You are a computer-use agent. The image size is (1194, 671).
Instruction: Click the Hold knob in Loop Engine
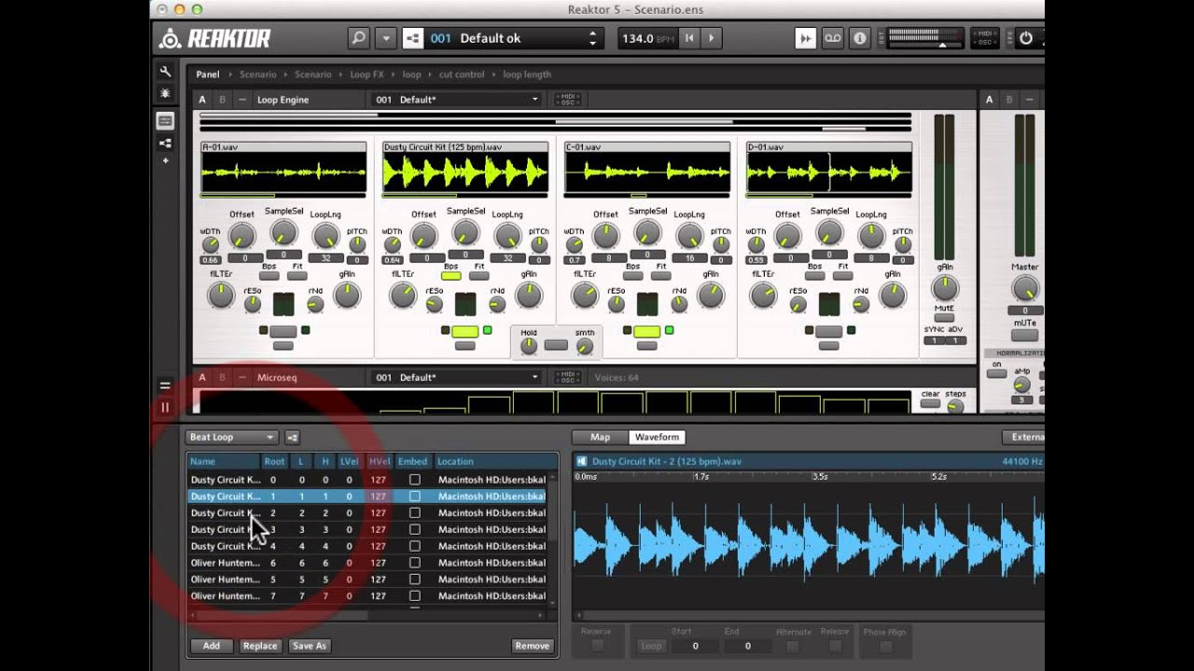[x=529, y=346]
